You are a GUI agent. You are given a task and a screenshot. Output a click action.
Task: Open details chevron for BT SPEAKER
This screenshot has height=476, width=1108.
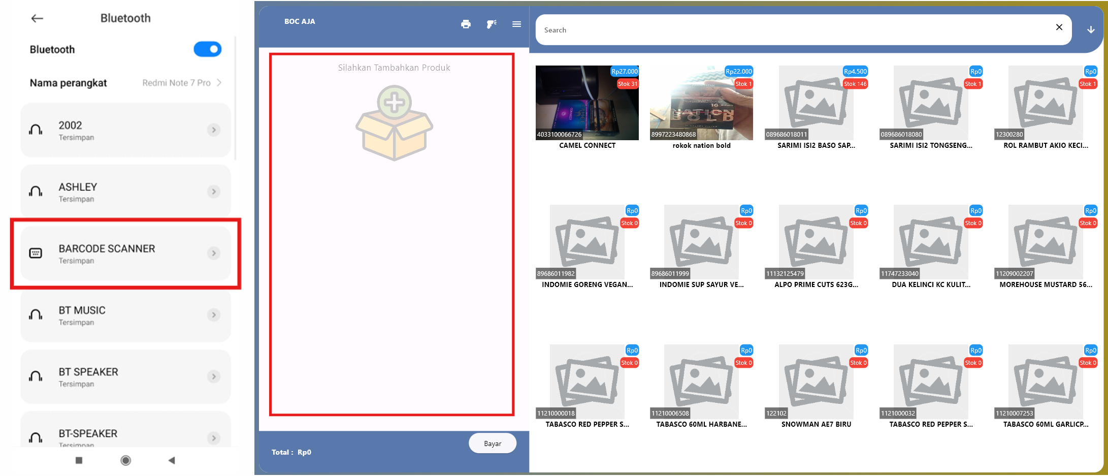coord(214,376)
